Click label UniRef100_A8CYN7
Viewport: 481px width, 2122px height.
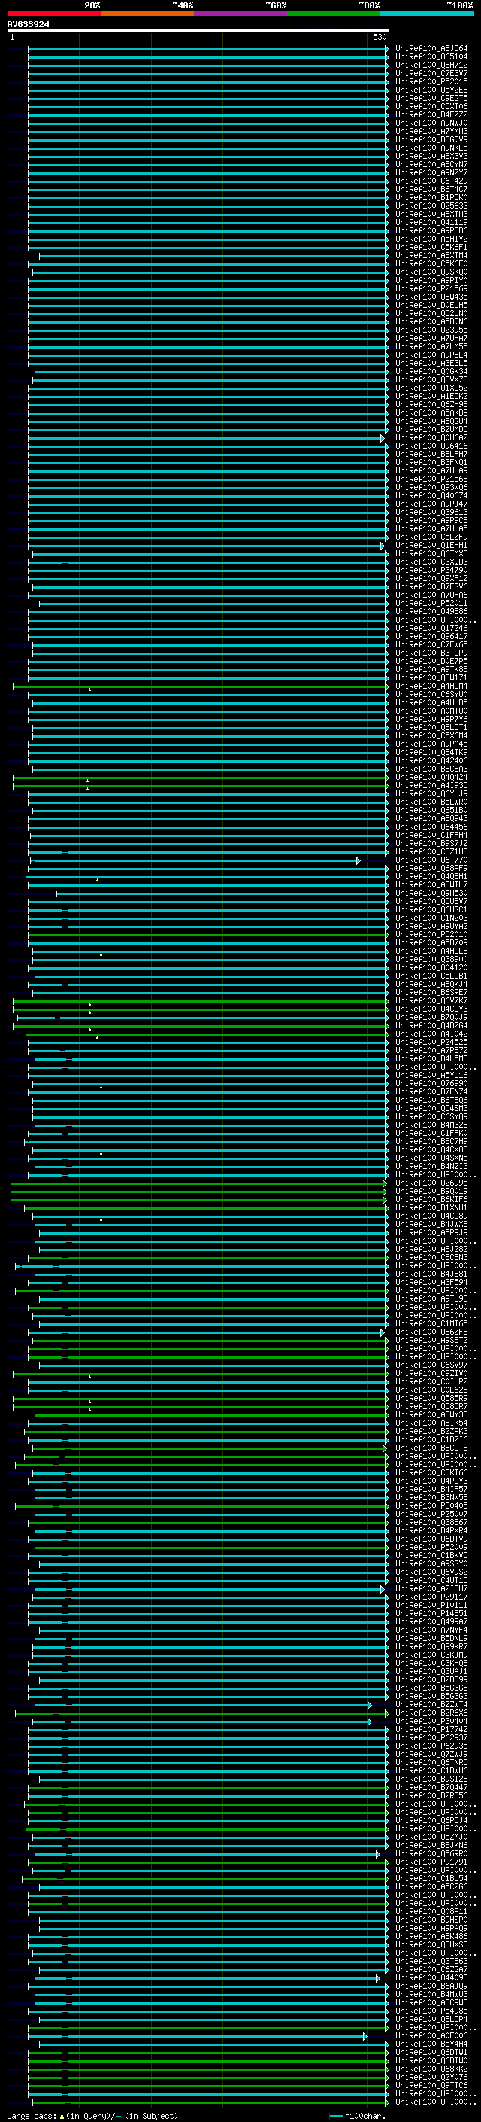431,165
